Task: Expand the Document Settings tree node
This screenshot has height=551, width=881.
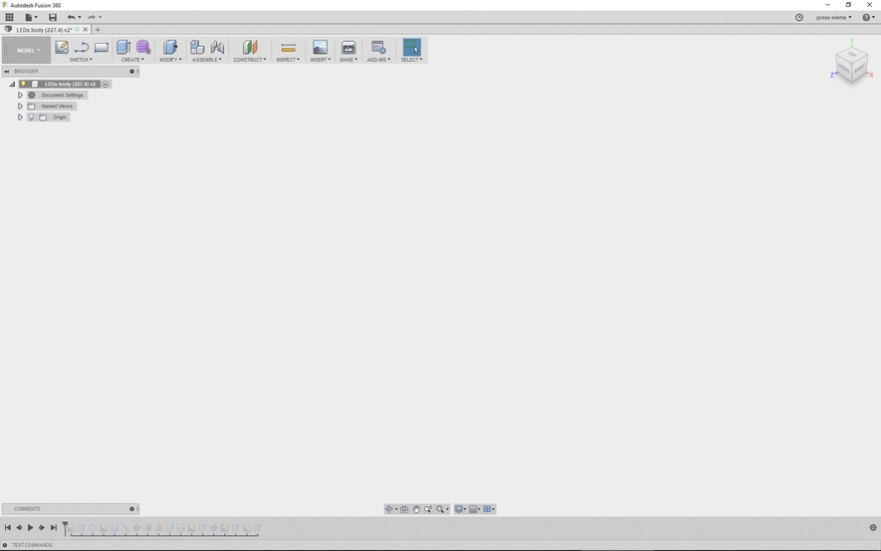Action: (20, 96)
